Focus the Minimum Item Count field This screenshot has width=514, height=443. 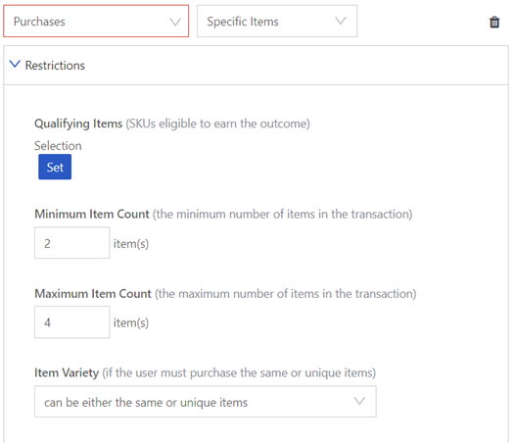(72, 243)
